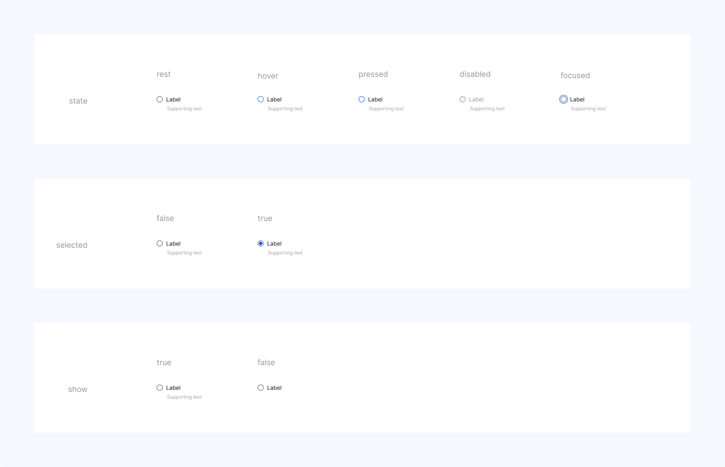Click the Label text of disabled radio

tap(476, 99)
